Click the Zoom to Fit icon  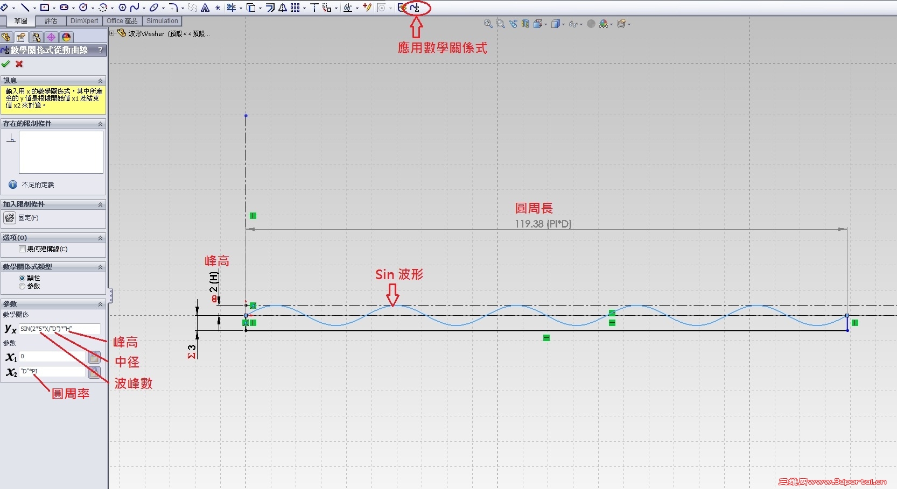(488, 24)
